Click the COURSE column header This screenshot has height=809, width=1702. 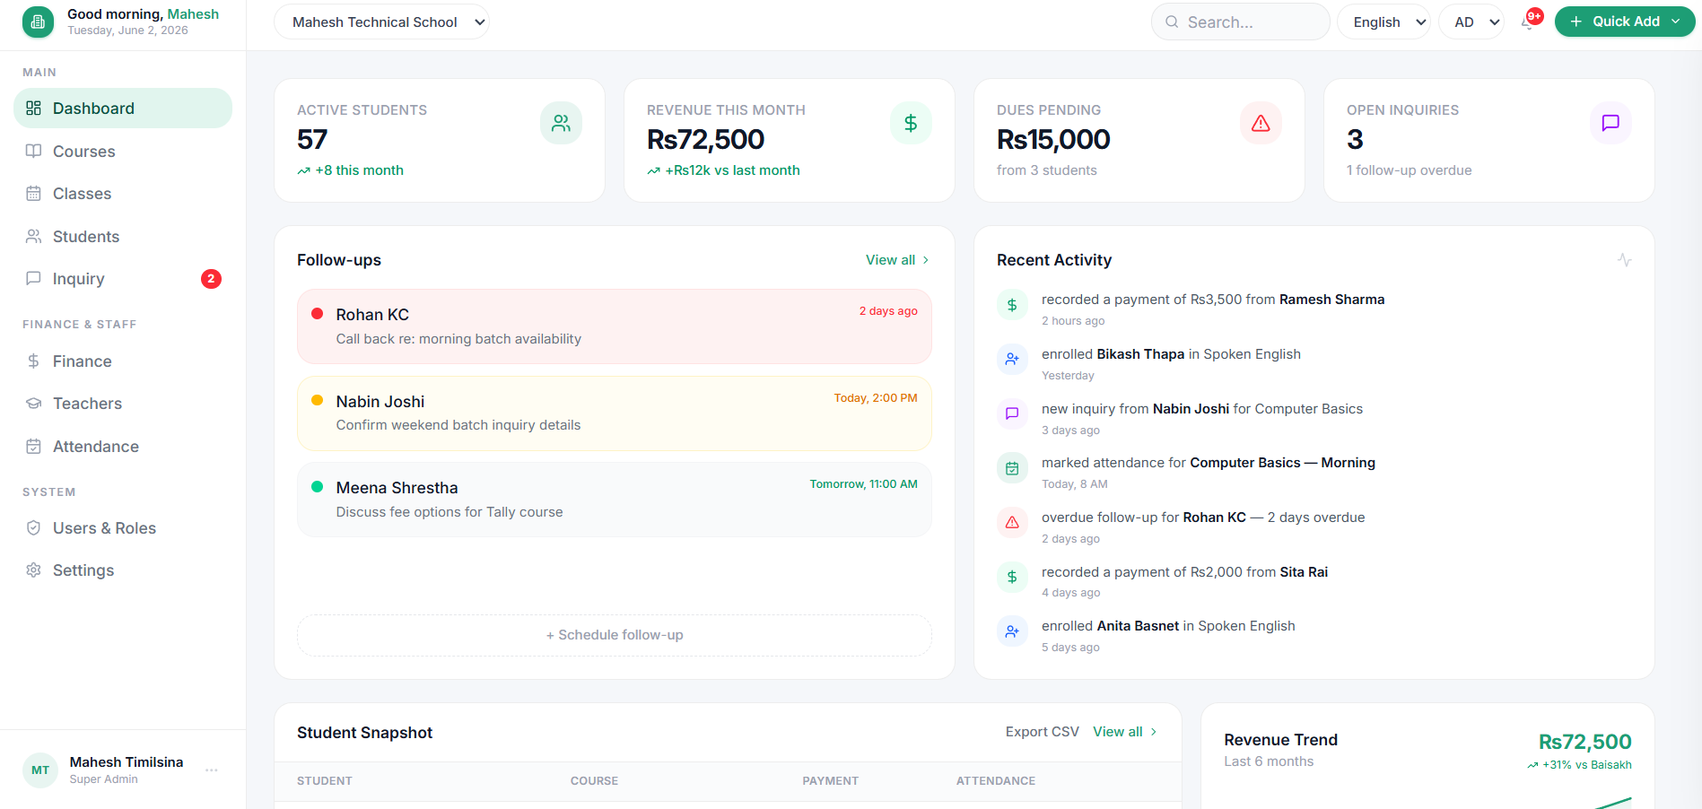click(x=594, y=781)
